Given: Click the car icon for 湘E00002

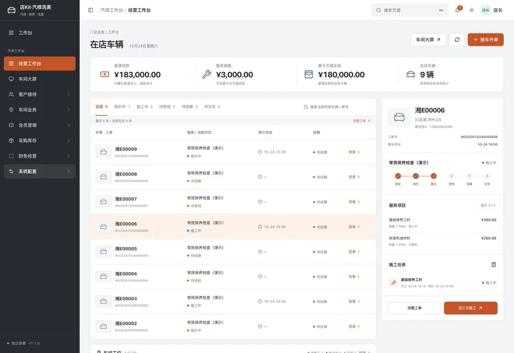Looking at the screenshot, I should (x=103, y=326).
